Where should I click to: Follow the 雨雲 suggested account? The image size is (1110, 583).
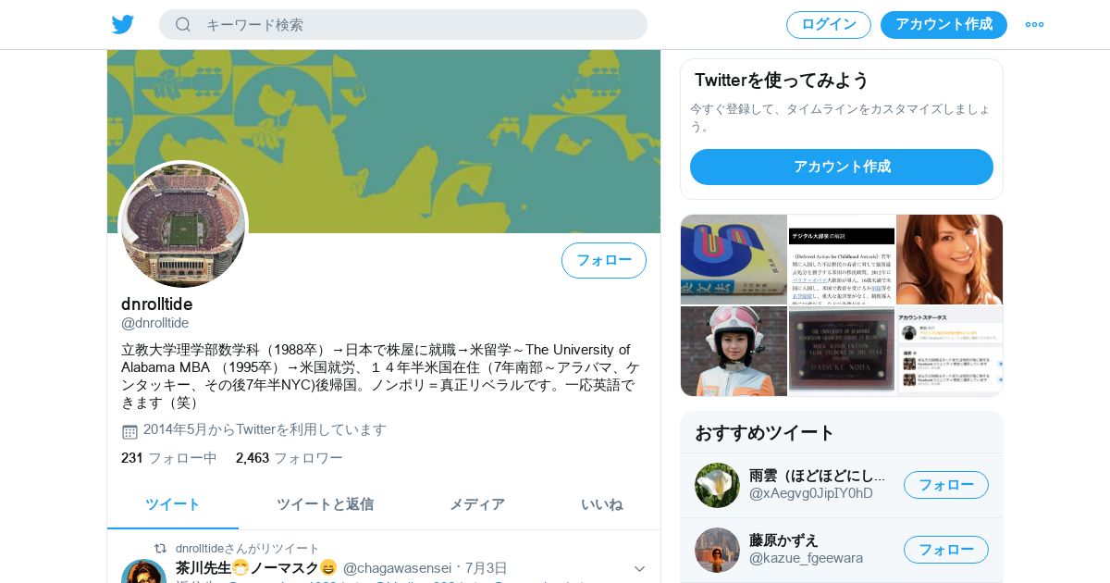click(946, 485)
